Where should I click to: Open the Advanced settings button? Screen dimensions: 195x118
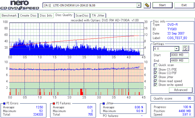coord(180,90)
